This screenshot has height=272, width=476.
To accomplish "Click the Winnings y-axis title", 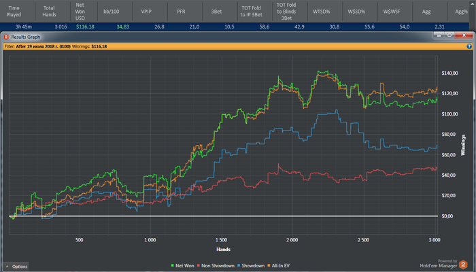I will pyautogui.click(x=463, y=145).
